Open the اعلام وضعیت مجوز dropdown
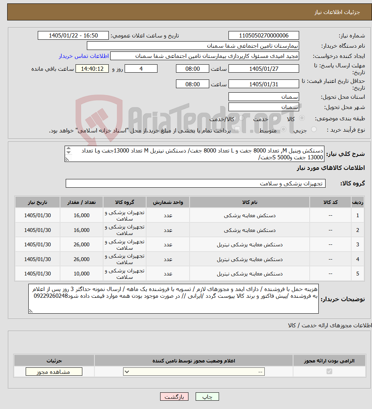372x409 pixels. coord(194,372)
